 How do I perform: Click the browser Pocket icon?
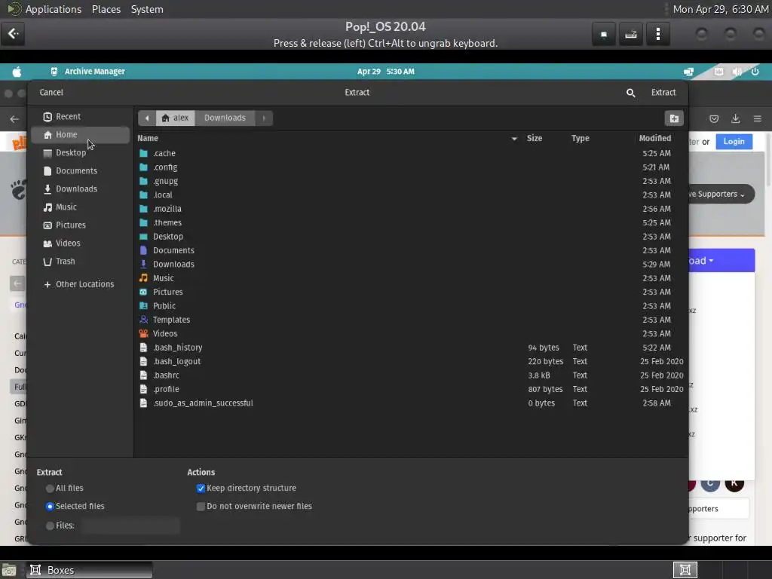pos(714,118)
